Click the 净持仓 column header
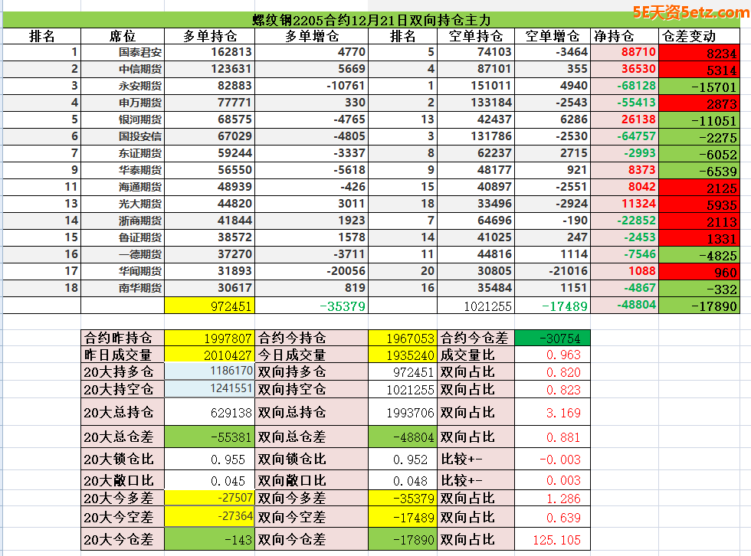This screenshot has width=751, height=556. point(613,36)
